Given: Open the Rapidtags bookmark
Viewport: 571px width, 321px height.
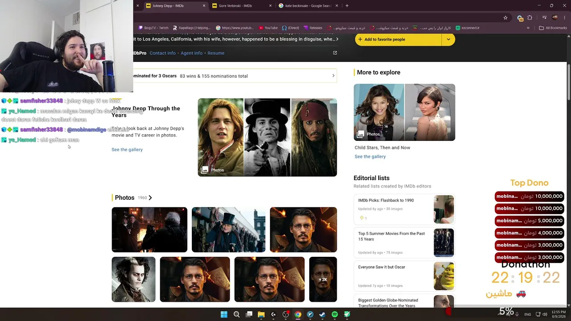Looking at the screenshot, I should pyautogui.click(x=191, y=28).
